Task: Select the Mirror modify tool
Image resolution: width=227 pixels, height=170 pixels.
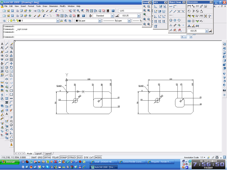Action: [x=11, y=52]
